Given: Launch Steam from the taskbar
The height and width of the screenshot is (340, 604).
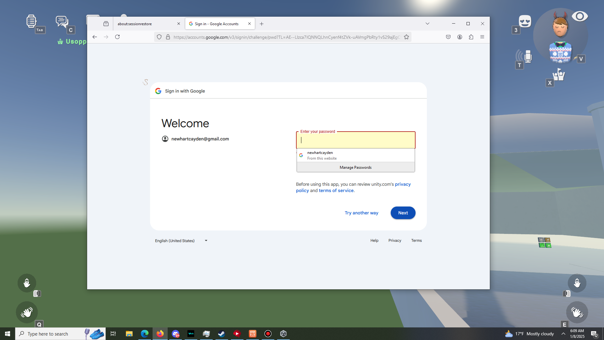Looking at the screenshot, I should click(221, 334).
